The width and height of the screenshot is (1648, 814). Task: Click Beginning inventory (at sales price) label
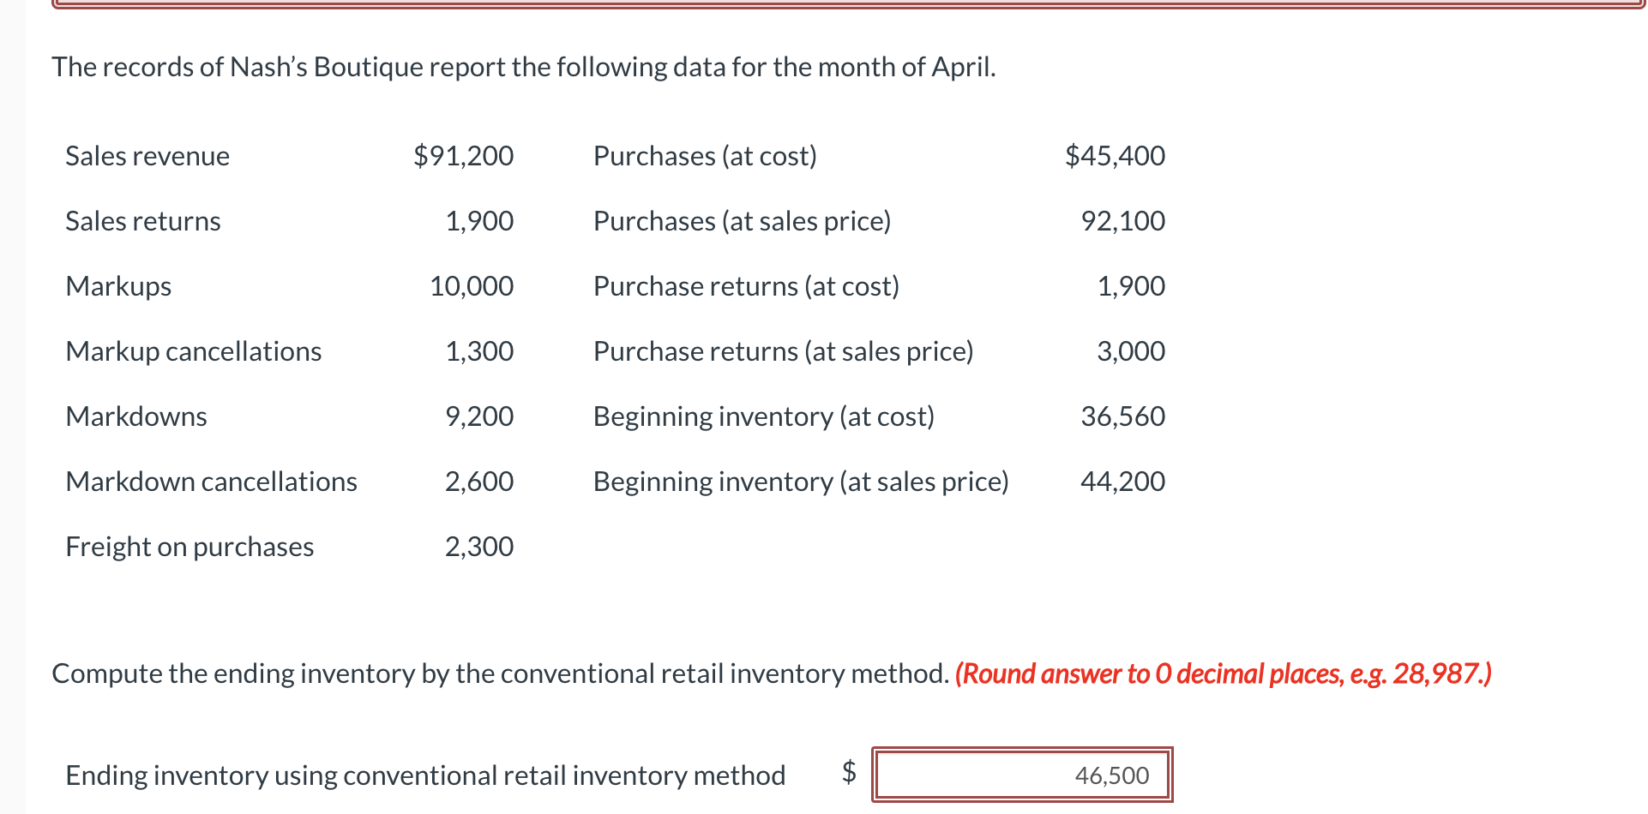(800, 481)
